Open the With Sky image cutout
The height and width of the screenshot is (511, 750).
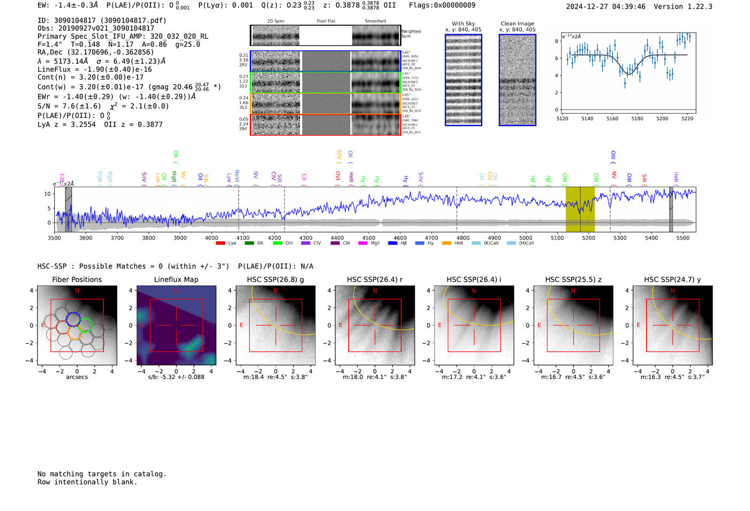(x=463, y=80)
